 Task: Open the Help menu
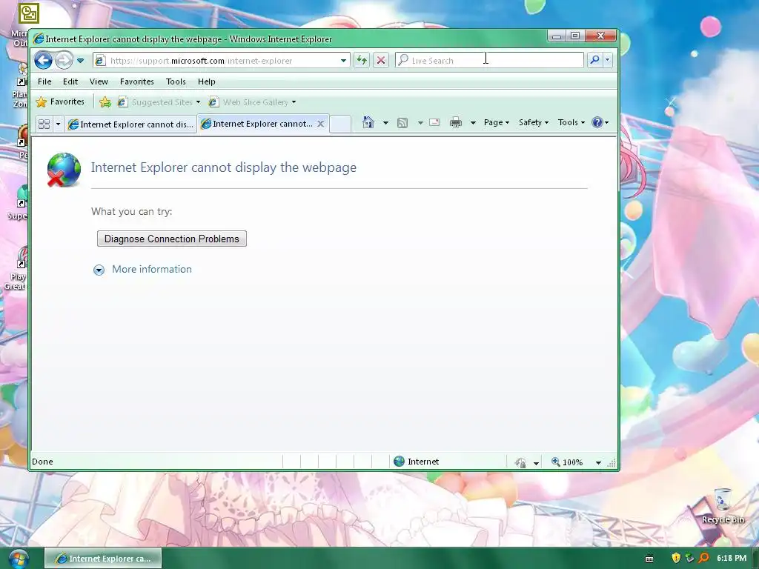click(x=206, y=81)
